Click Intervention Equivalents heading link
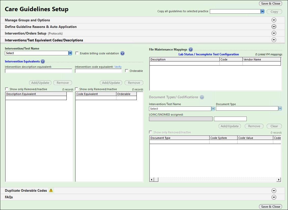This screenshot has height=210, width=288. coord(22,61)
